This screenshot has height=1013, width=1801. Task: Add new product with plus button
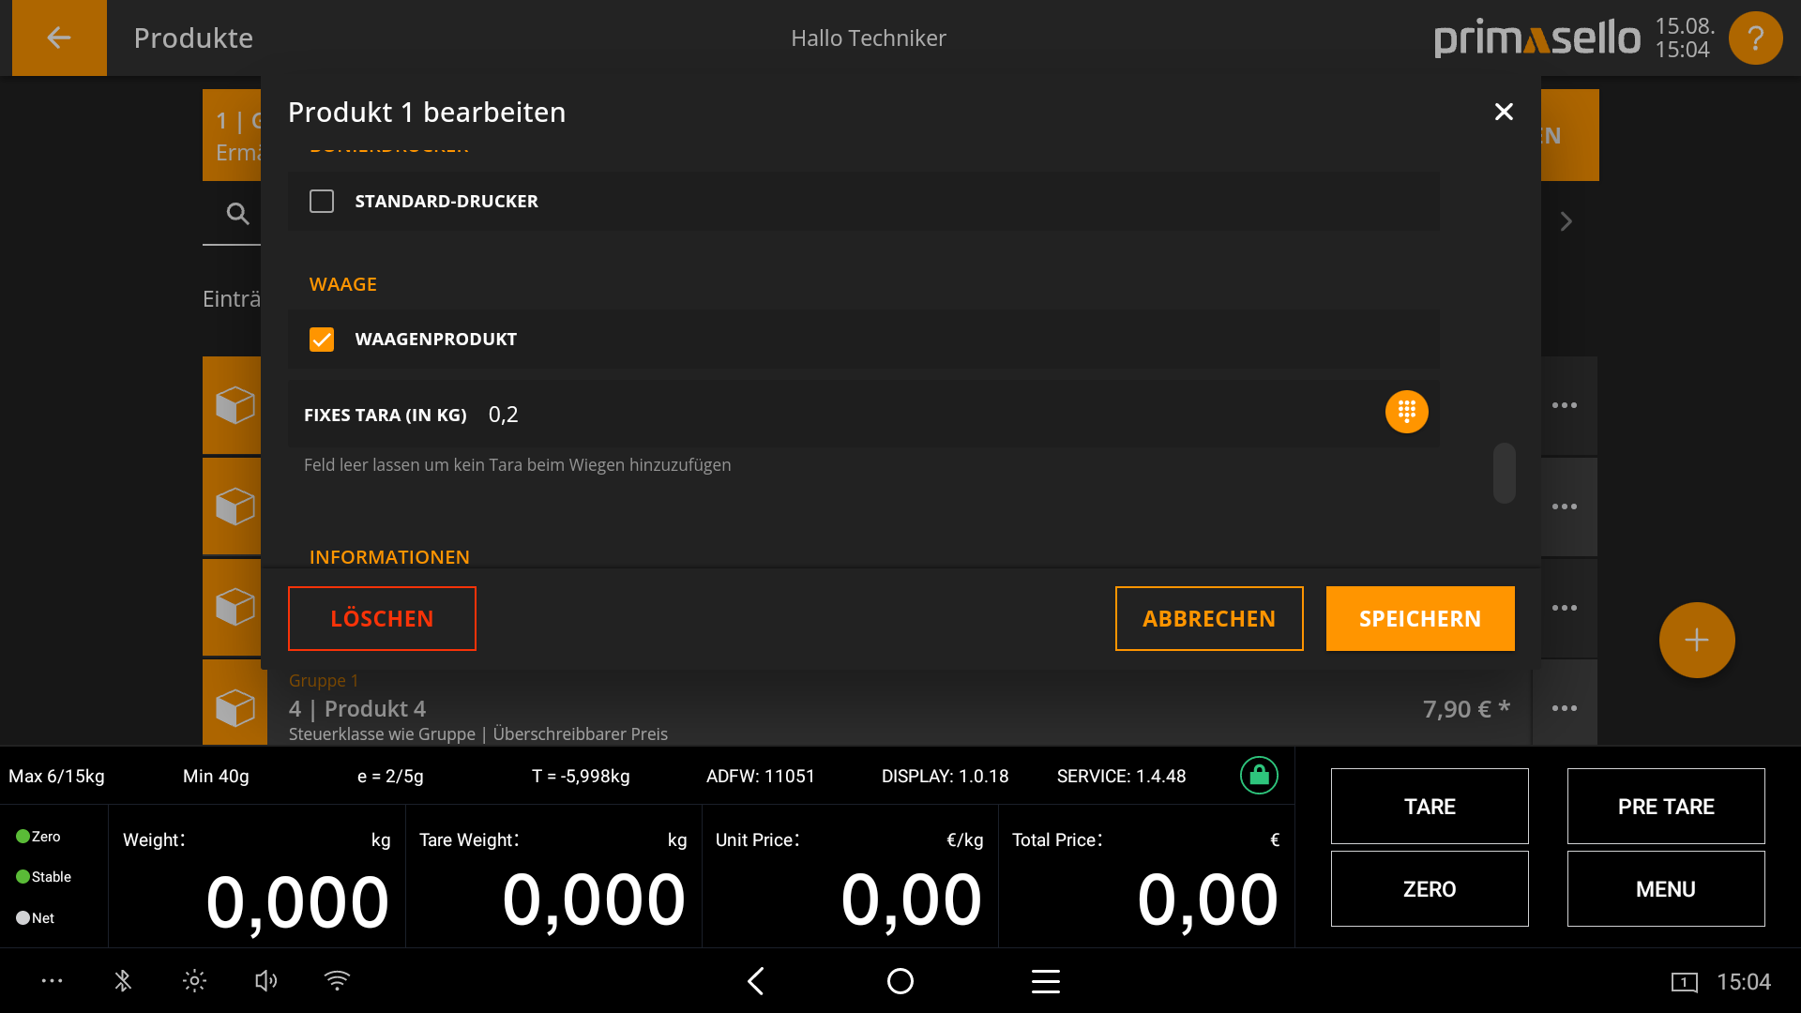pos(1696,641)
